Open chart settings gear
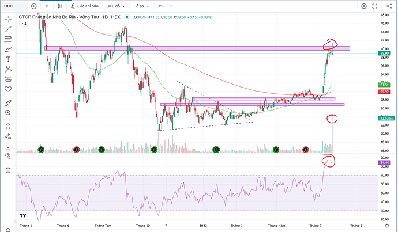This screenshot has height=232, width=398. point(364,6)
